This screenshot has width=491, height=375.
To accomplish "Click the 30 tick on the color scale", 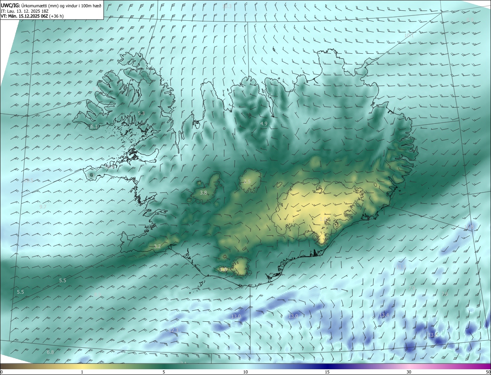I will (x=409, y=372).
